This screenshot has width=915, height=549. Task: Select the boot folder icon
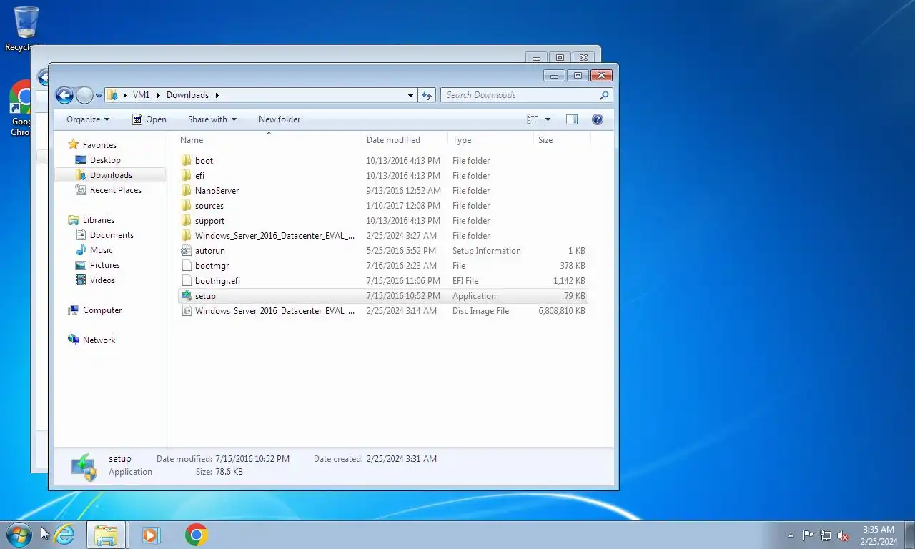coord(187,161)
